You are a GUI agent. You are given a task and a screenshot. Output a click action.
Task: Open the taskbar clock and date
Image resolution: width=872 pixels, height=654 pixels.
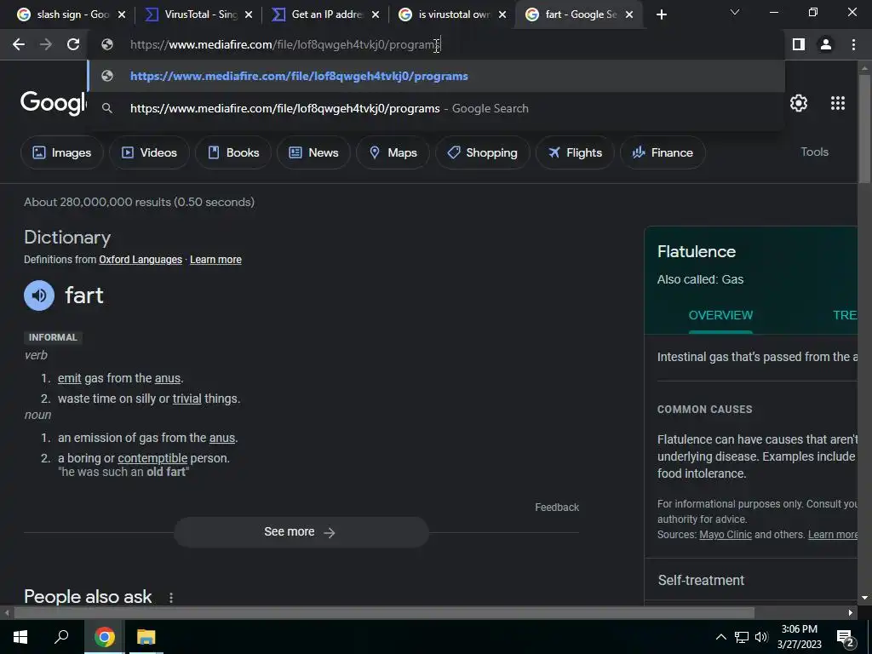[799, 637]
